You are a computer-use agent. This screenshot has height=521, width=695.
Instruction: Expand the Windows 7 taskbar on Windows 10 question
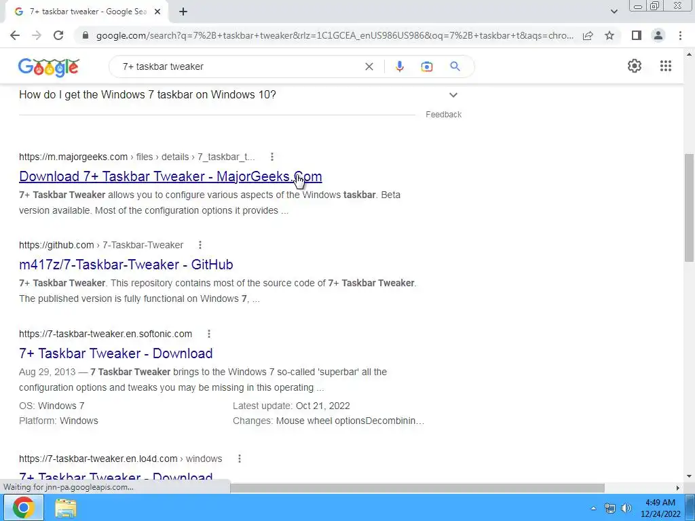[x=240, y=95]
